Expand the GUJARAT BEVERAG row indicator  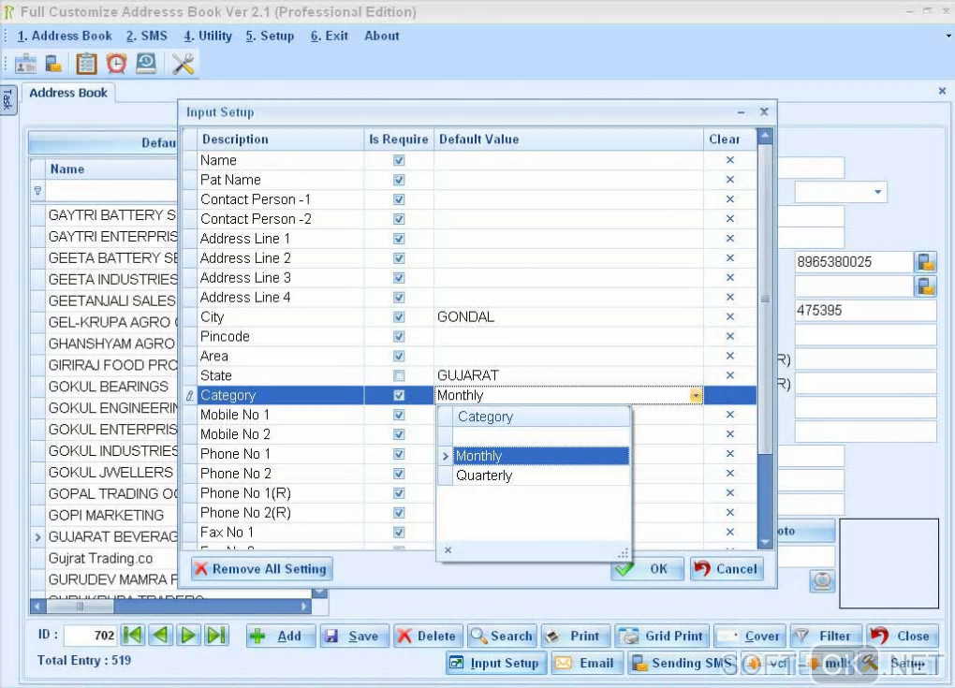point(37,537)
